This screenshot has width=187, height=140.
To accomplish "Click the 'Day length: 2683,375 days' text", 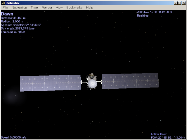I will point(18,29).
